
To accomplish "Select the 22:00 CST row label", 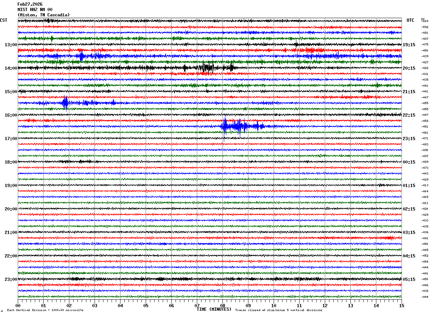I will point(11,256).
